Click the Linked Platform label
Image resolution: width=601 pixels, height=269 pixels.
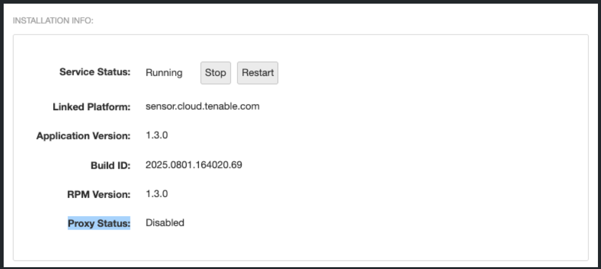tap(92, 107)
